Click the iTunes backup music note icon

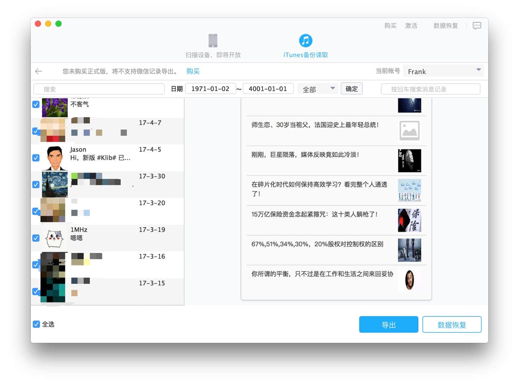coord(305,40)
